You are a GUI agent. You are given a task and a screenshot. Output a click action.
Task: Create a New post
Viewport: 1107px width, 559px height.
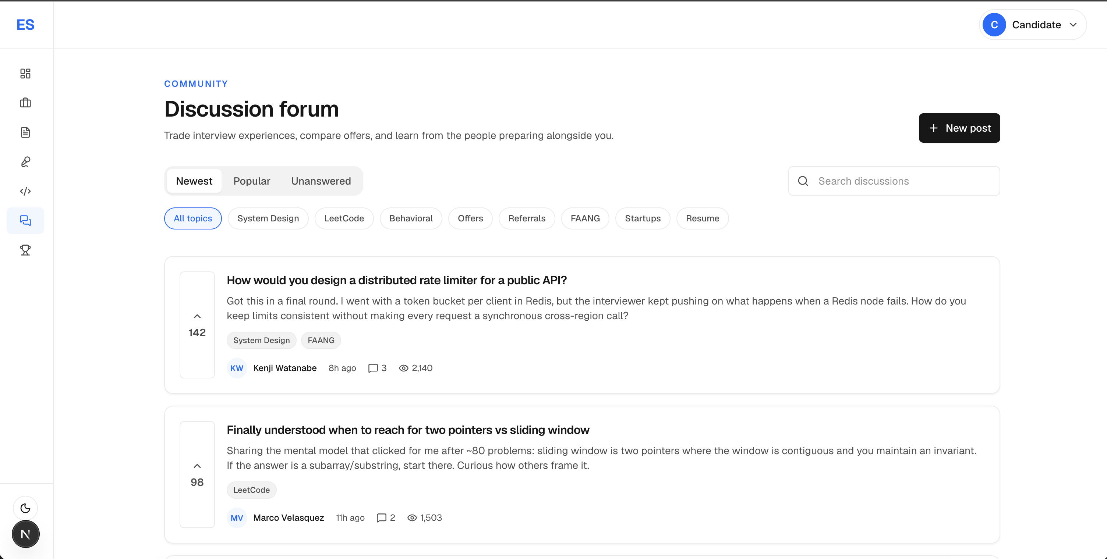(959, 128)
